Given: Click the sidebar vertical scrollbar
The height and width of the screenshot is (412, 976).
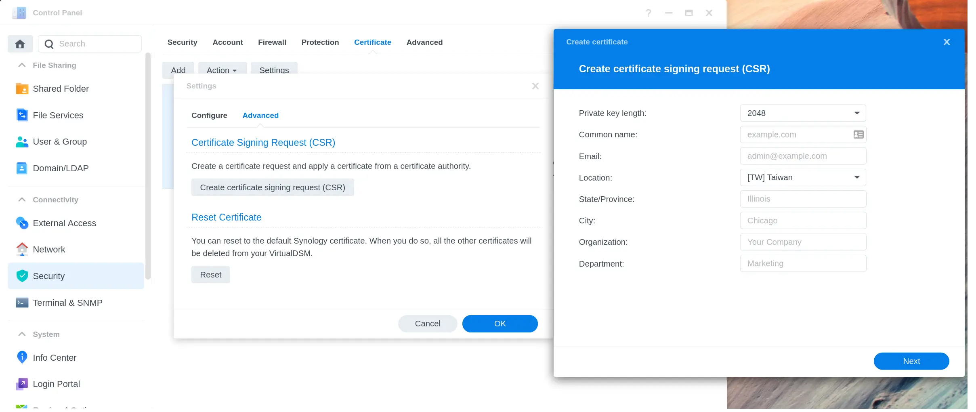Looking at the screenshot, I should (148, 166).
